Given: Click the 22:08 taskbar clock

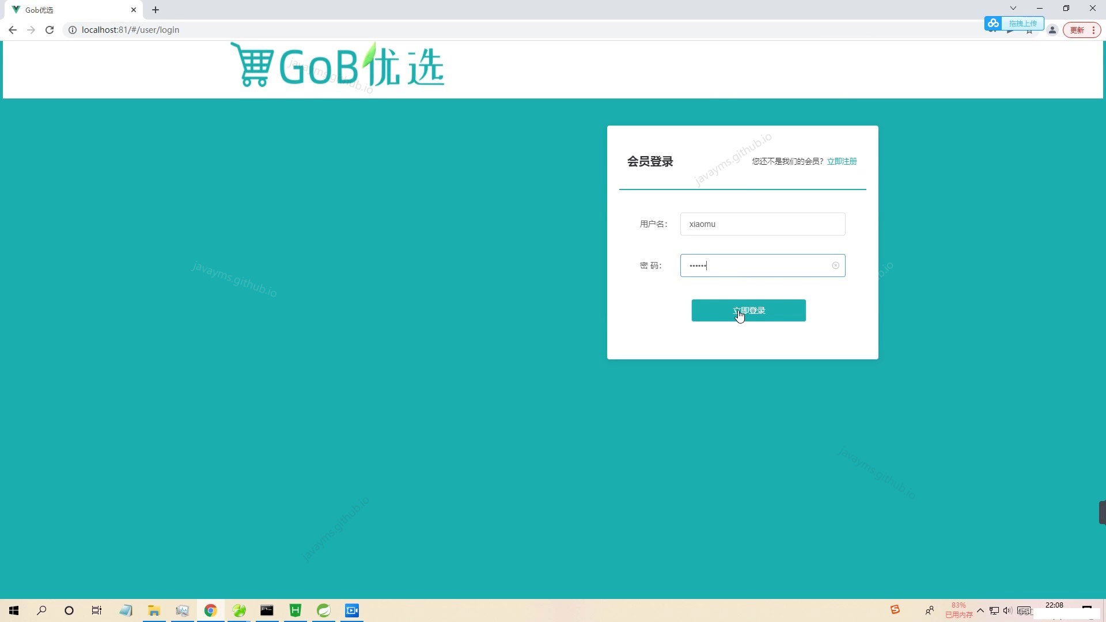Looking at the screenshot, I should click(1054, 605).
